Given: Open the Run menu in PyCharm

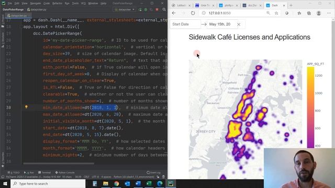Looking at the screenshot, I should point(67,3).
